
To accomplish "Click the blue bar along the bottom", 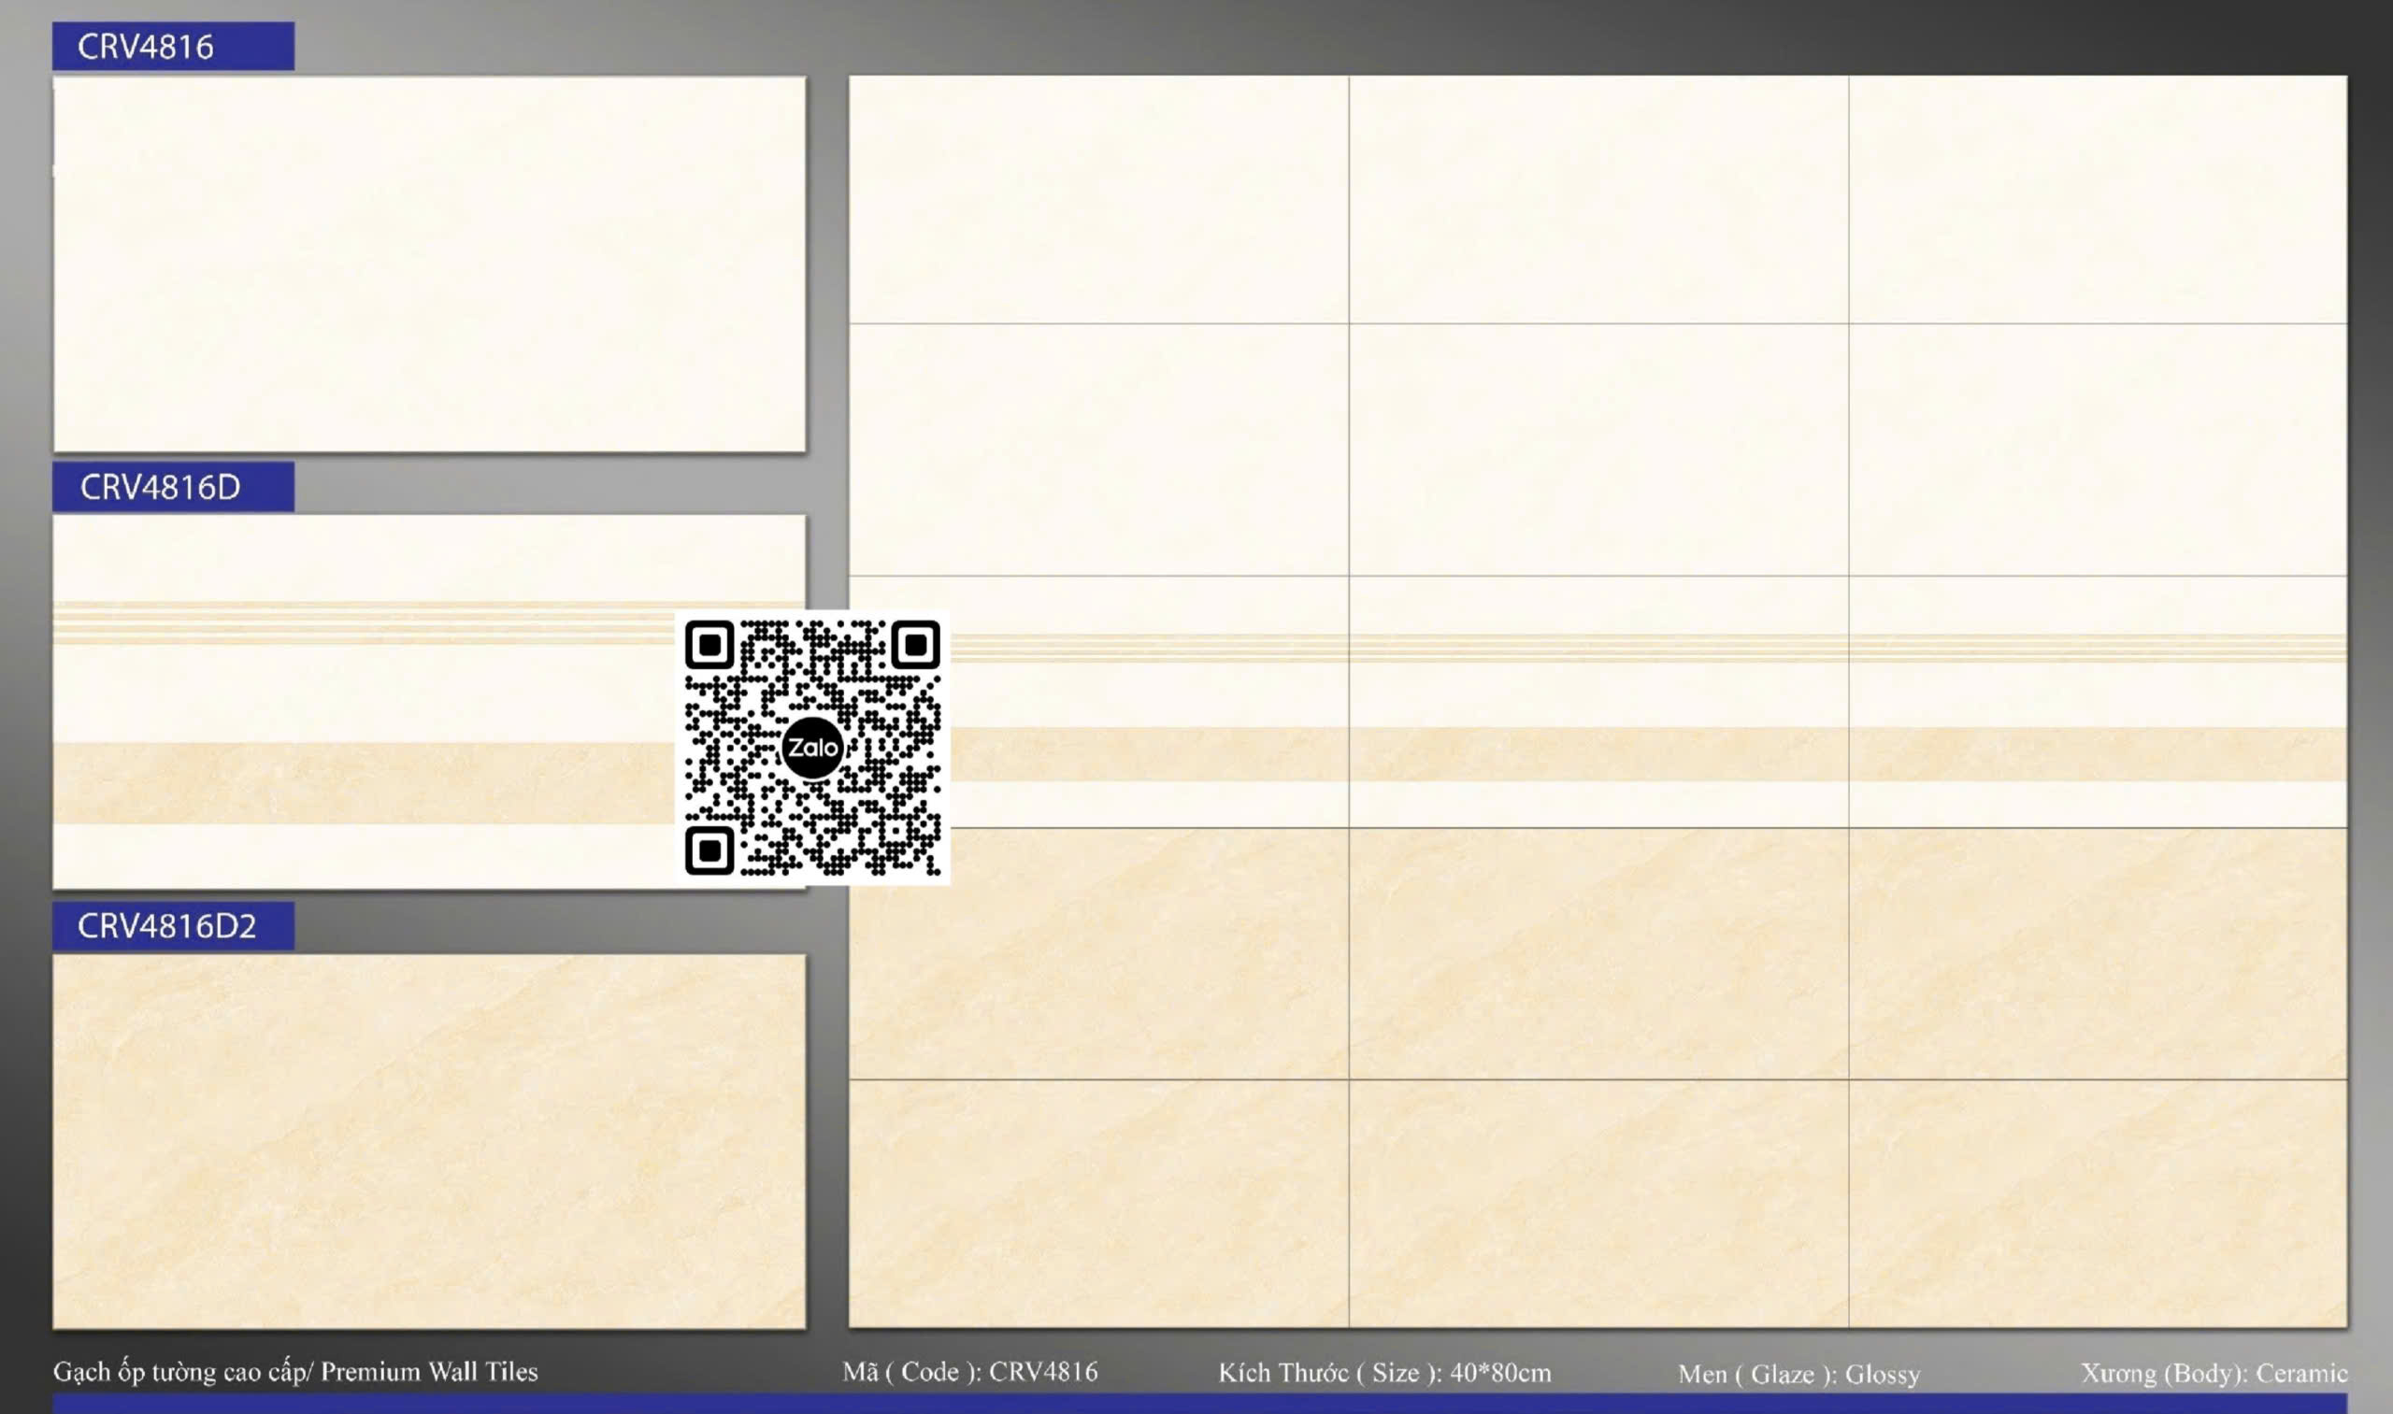I will [x=1199, y=1405].
